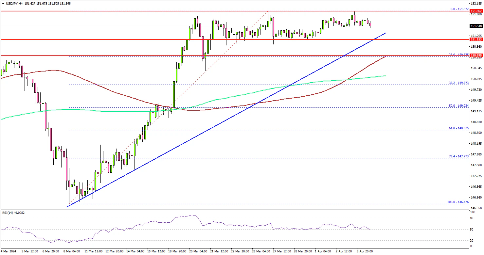
Task: Click the 3 Apr 20:00 time marker
Action: pyautogui.click(x=365, y=251)
